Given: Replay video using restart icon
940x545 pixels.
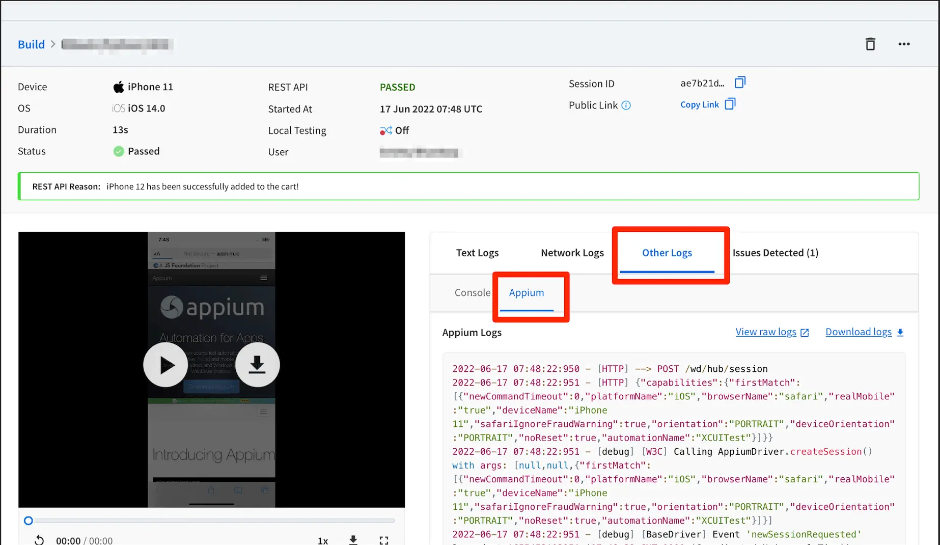Looking at the screenshot, I should tap(39, 540).
